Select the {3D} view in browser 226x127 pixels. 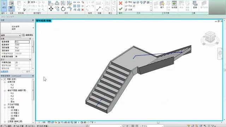pyautogui.click(x=13, y=119)
